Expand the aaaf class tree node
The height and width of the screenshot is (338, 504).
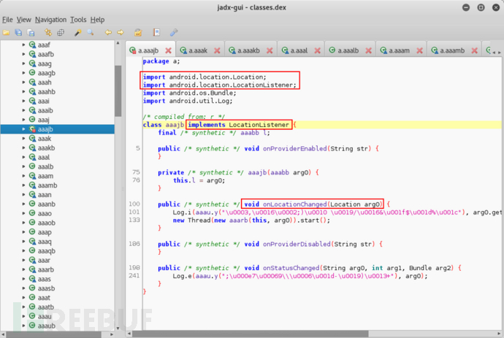click(x=23, y=45)
